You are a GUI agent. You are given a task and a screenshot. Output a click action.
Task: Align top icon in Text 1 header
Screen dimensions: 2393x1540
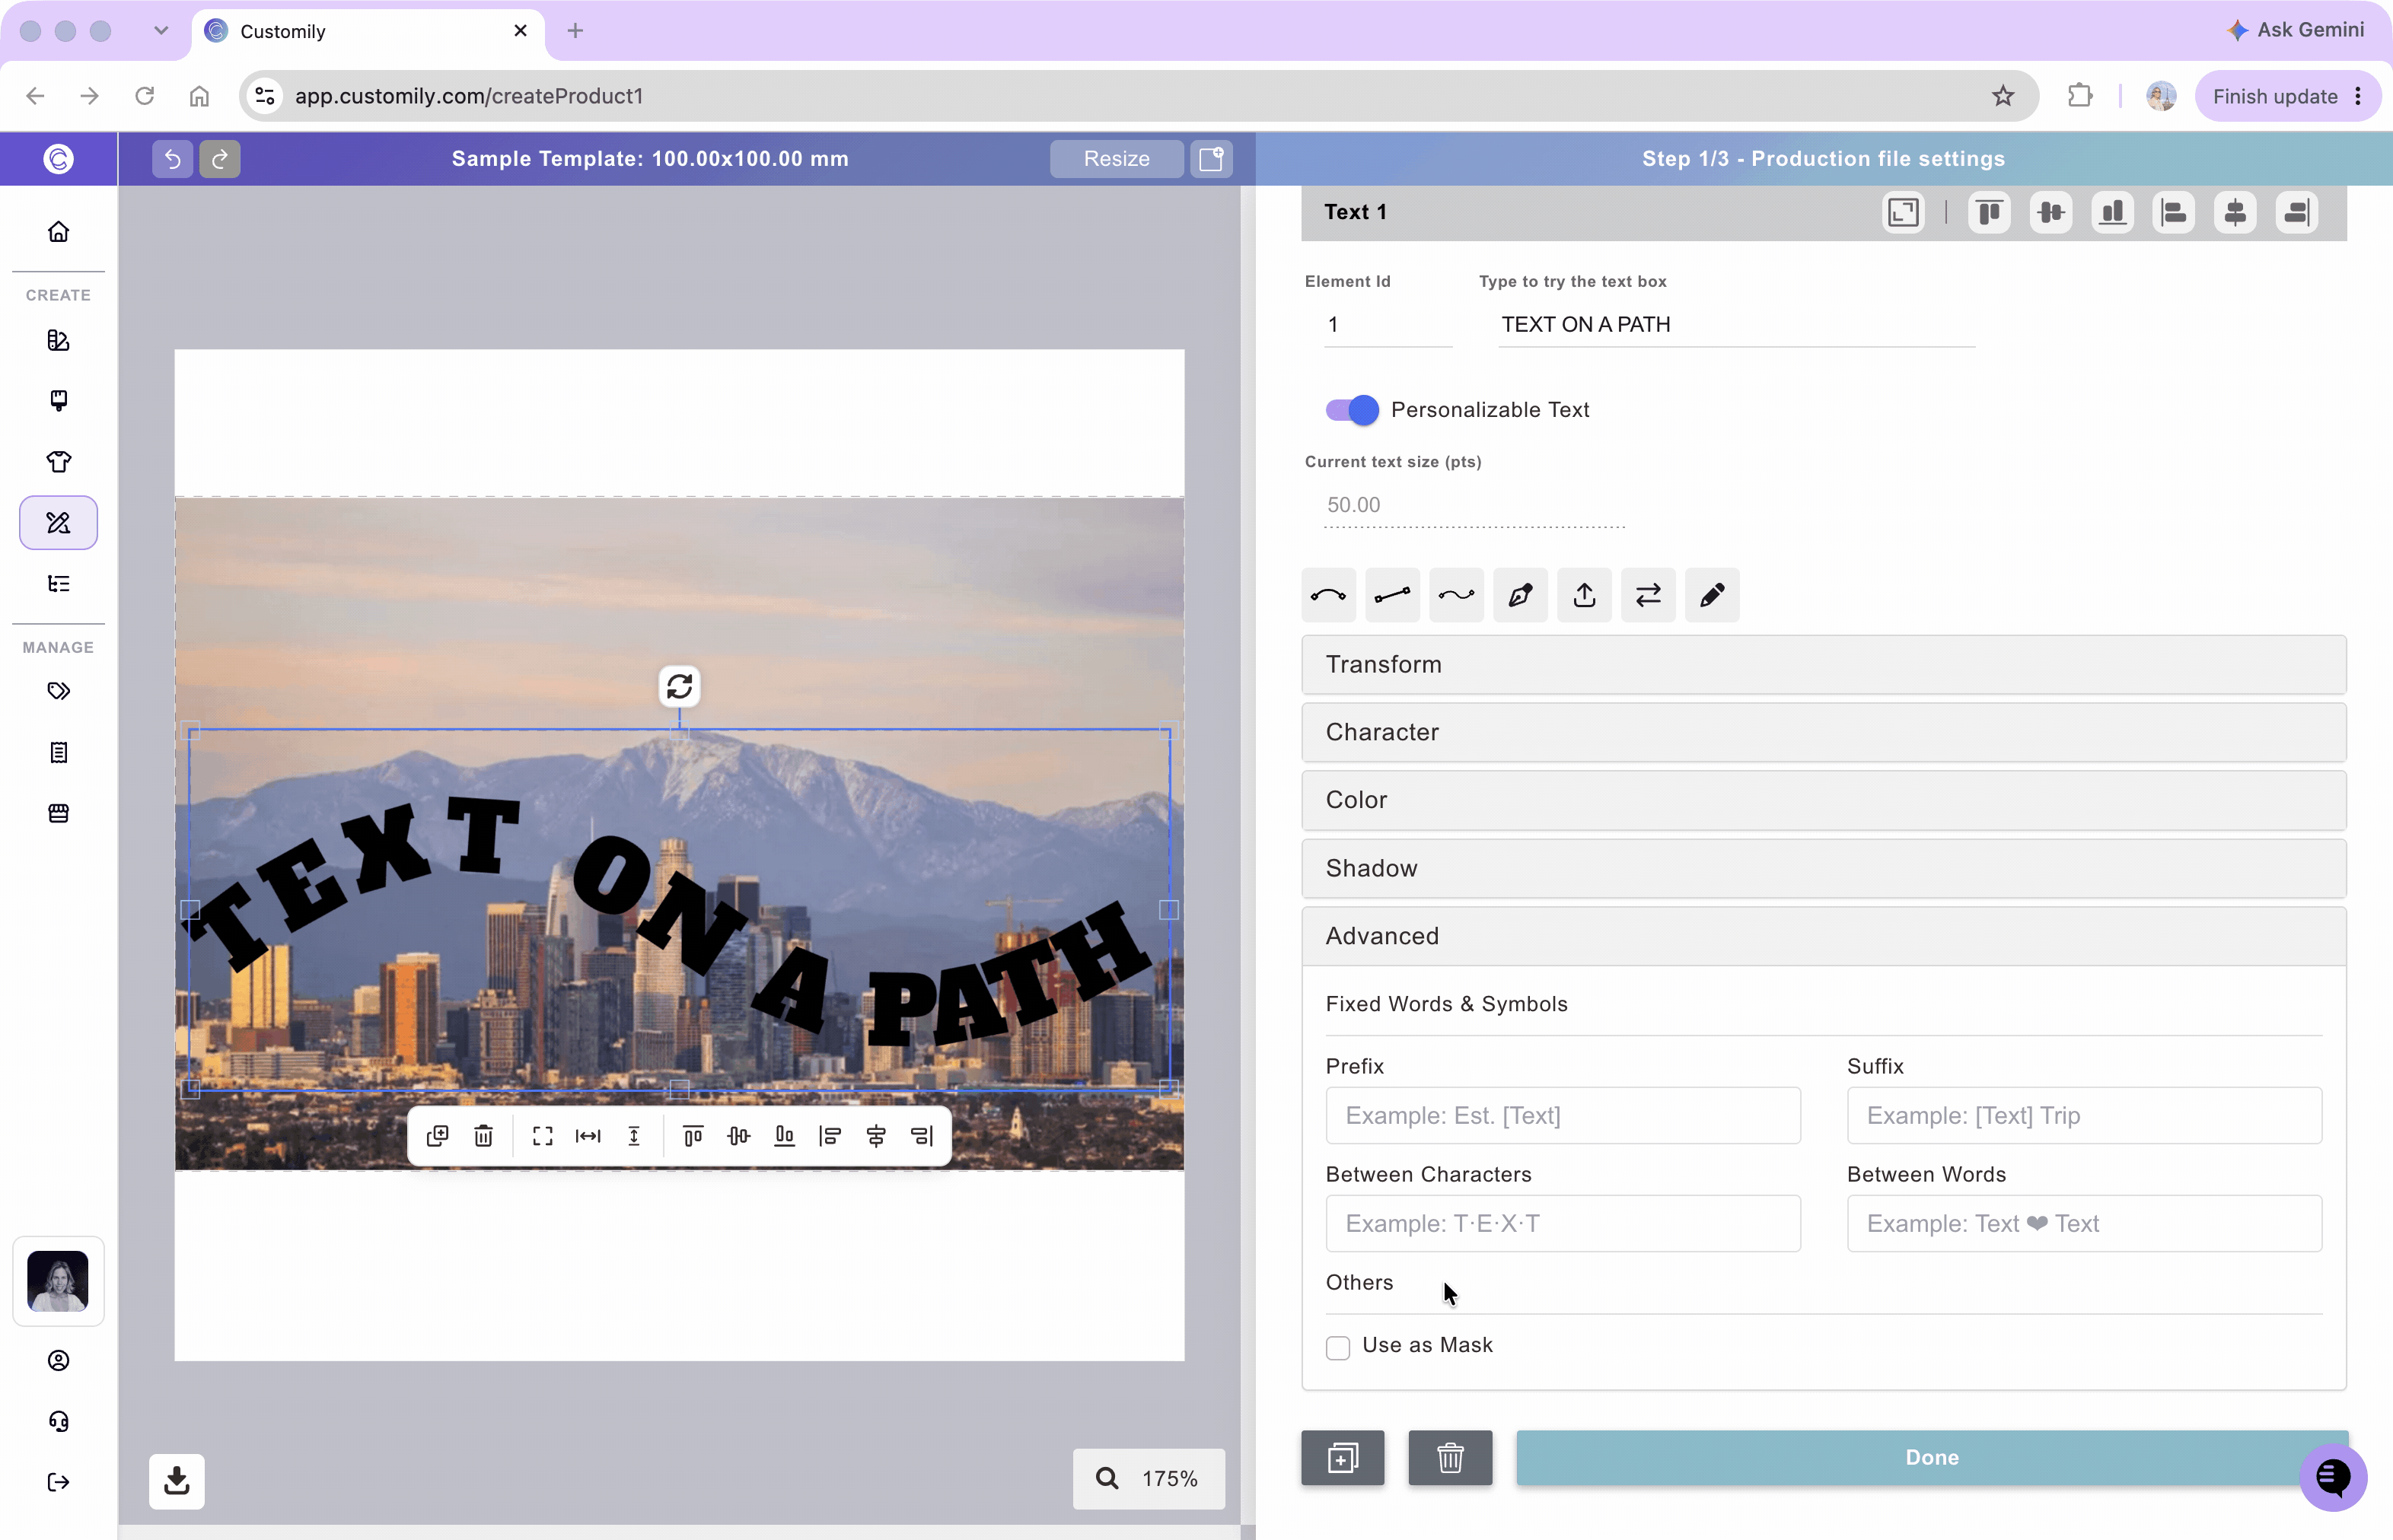pyautogui.click(x=1990, y=212)
